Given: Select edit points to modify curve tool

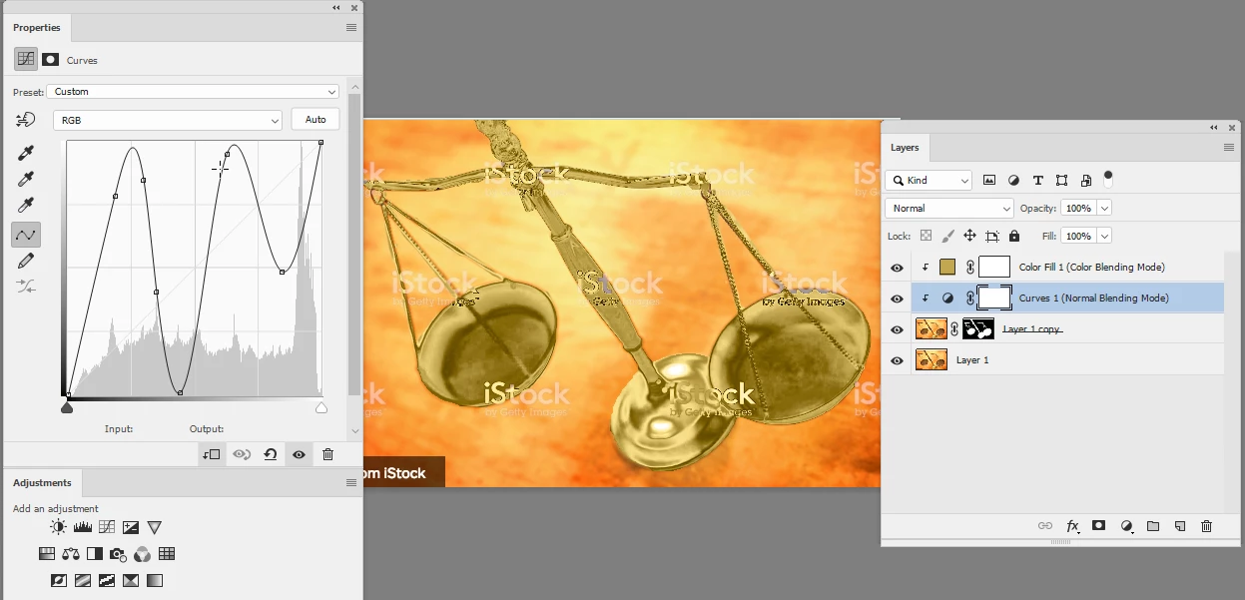Looking at the screenshot, I should pyautogui.click(x=26, y=235).
